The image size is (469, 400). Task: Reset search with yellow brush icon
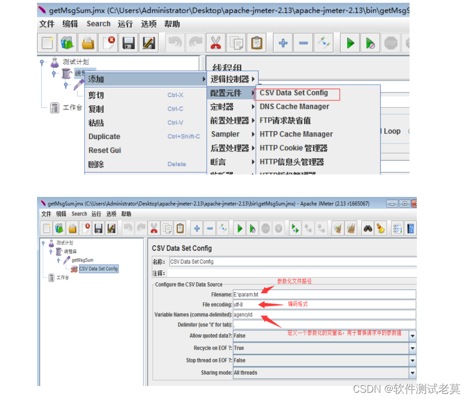[381, 228]
